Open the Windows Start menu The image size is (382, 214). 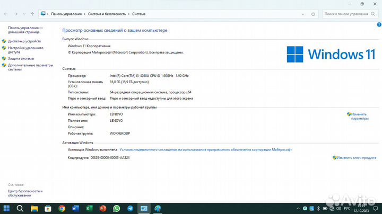[6, 208]
